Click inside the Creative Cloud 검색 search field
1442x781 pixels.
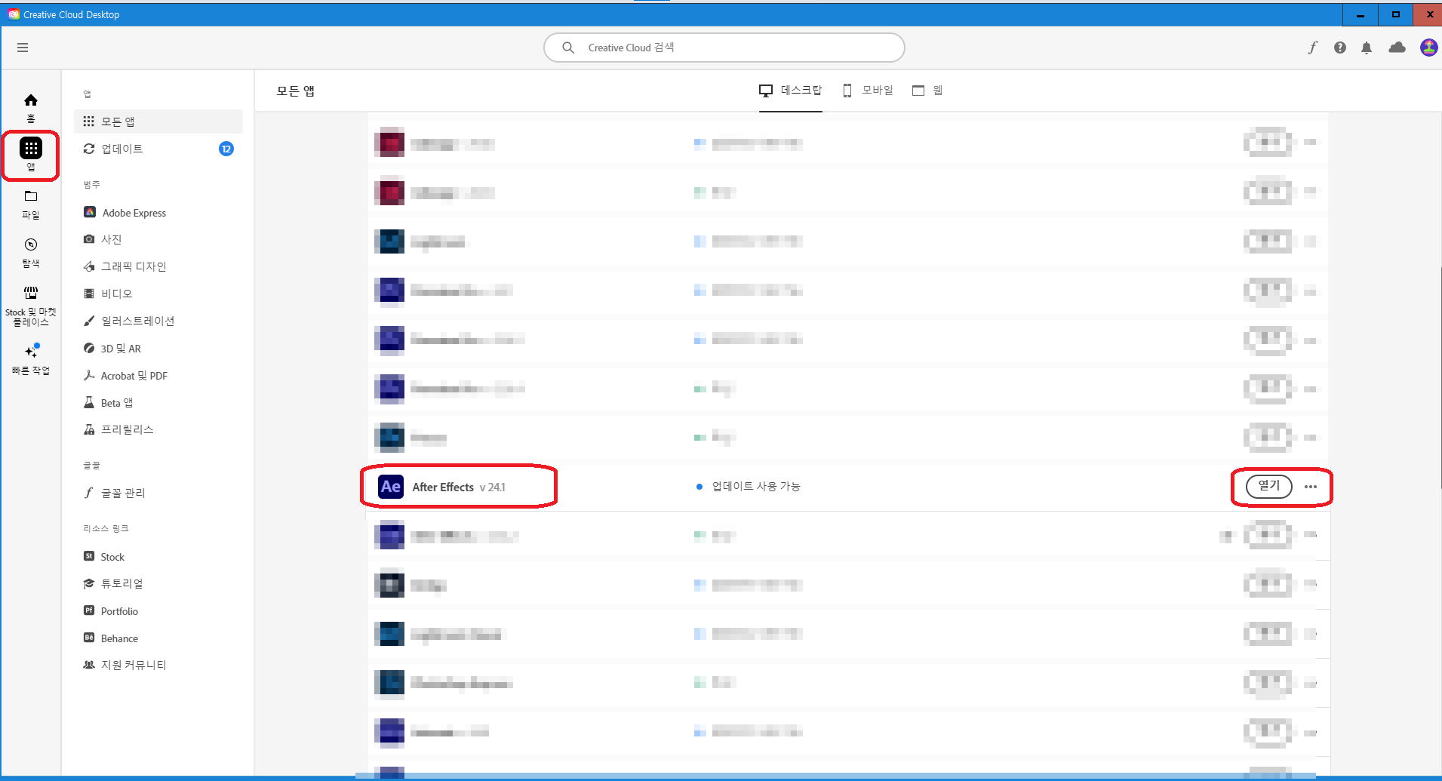click(x=723, y=47)
